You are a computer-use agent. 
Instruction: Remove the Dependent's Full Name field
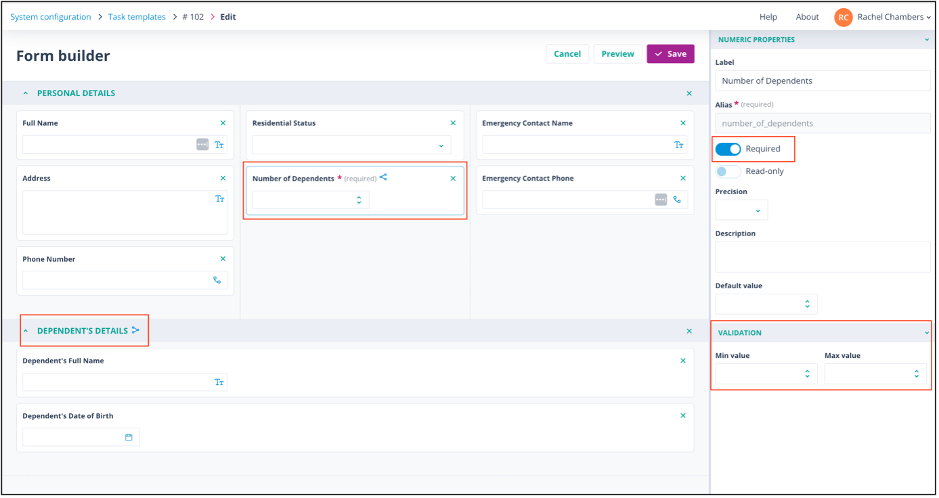pos(683,361)
